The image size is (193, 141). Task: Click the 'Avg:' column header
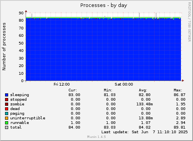pos(143,90)
